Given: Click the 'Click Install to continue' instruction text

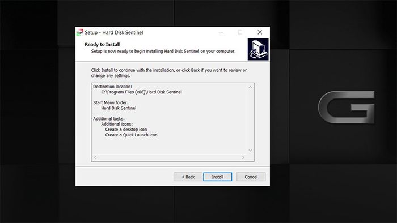Looking at the screenshot, I should click(169, 73).
